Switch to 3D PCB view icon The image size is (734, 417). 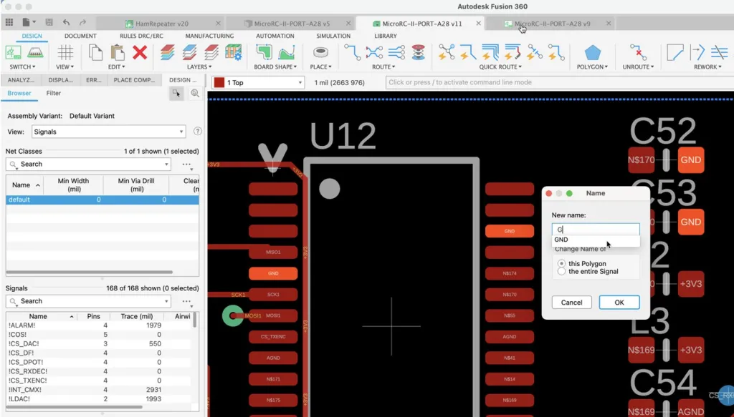pyautogui.click(x=35, y=52)
